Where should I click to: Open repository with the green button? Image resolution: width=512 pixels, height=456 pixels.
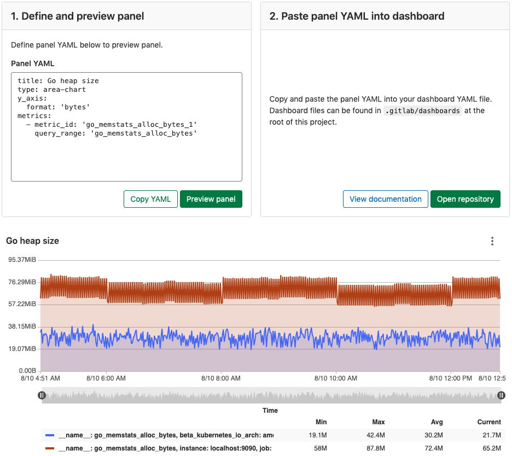click(x=465, y=199)
